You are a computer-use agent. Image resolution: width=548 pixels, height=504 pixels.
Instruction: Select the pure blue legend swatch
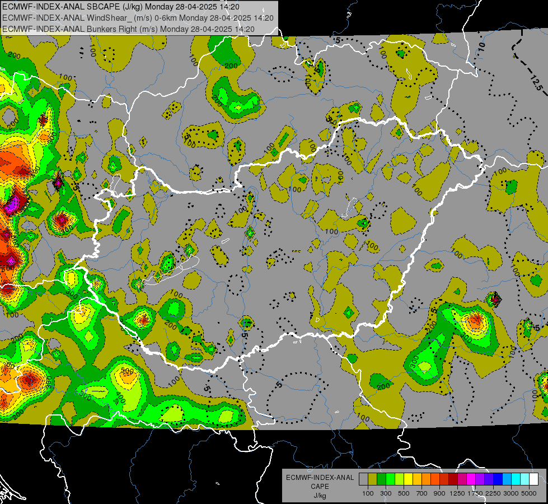coord(498,479)
